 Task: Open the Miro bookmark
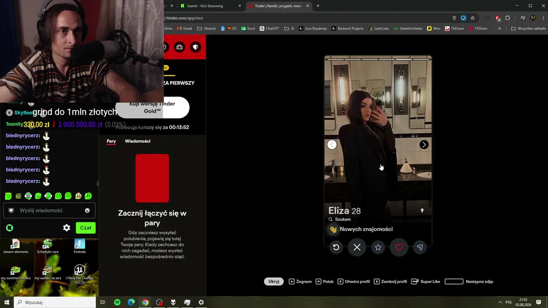coord(434,29)
